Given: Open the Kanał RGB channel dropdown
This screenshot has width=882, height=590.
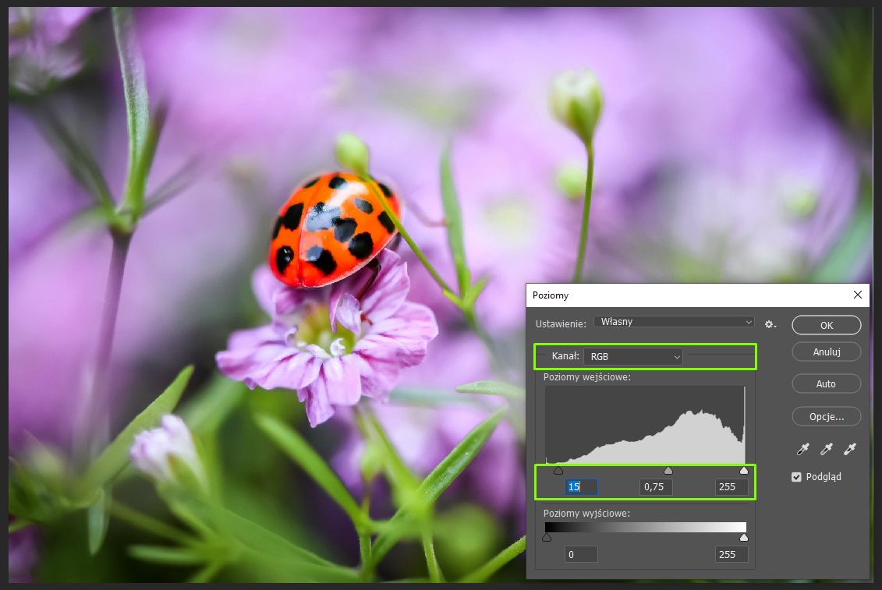Looking at the screenshot, I should (x=633, y=357).
